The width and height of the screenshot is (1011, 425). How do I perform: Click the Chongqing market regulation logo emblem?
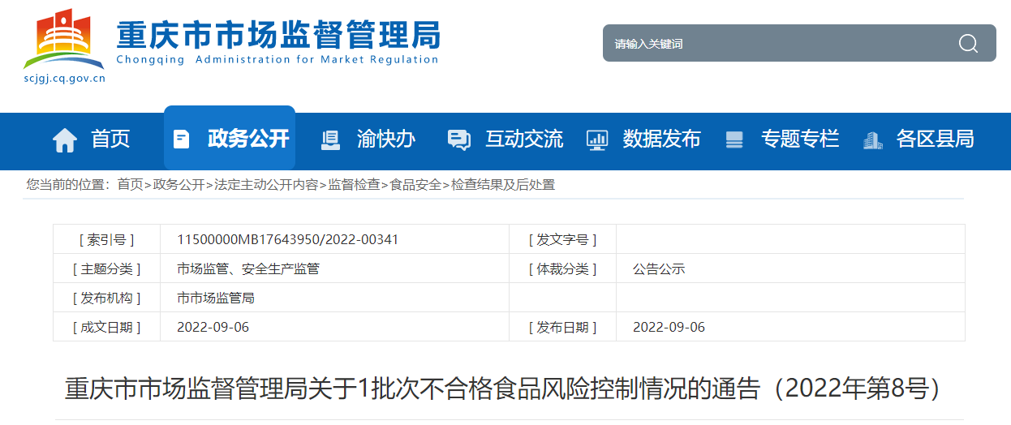(x=64, y=39)
